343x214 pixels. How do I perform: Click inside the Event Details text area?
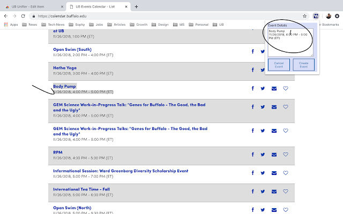coord(290,45)
